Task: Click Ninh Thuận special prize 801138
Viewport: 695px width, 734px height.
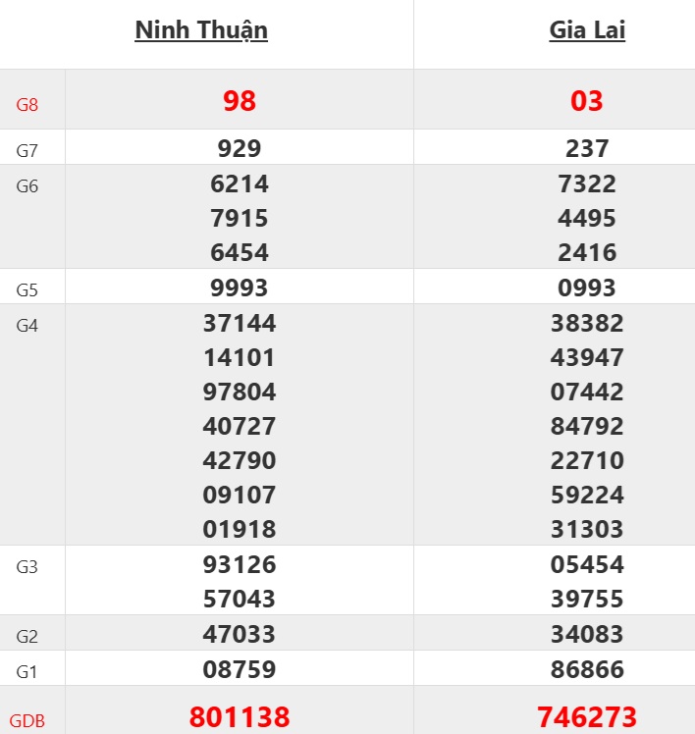Action: pyautogui.click(x=240, y=717)
